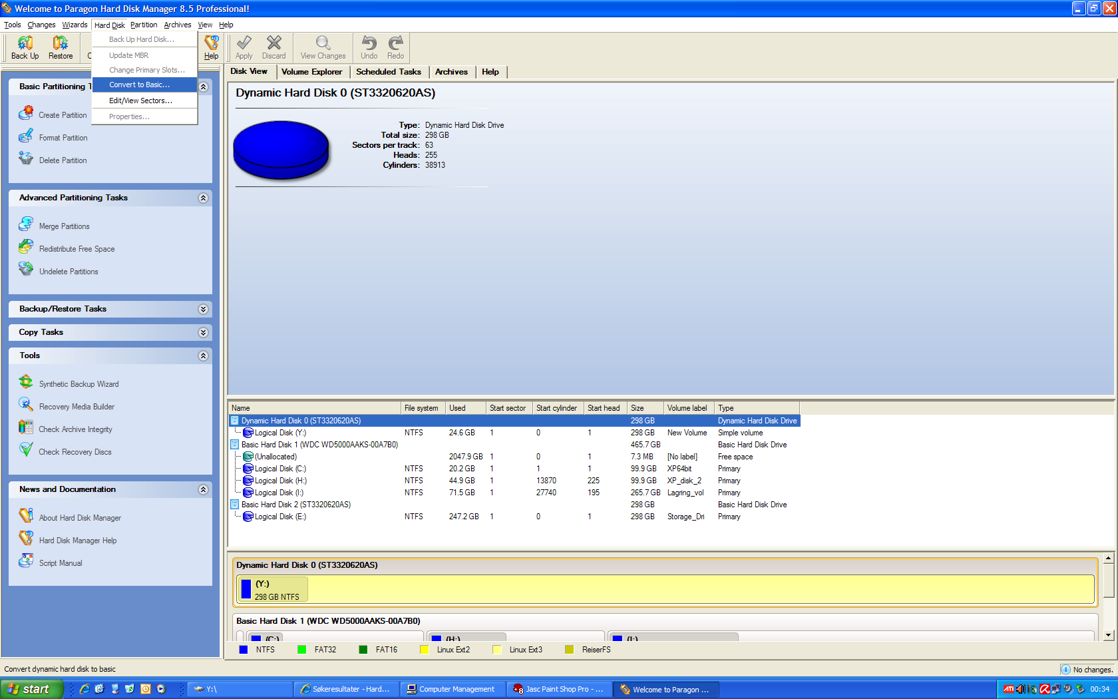Collapse the Tools panel
Screen dimensions: 1118x699
click(204, 355)
